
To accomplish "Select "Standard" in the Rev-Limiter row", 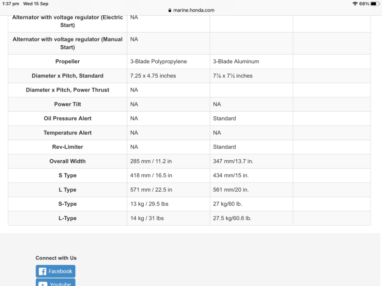I will (225, 147).
